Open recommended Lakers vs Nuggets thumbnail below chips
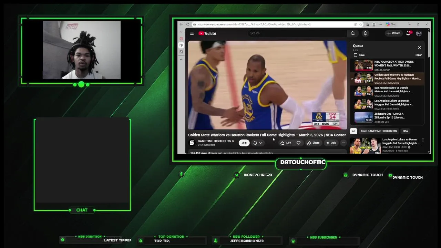This screenshot has height=248, width=441. click(365, 146)
